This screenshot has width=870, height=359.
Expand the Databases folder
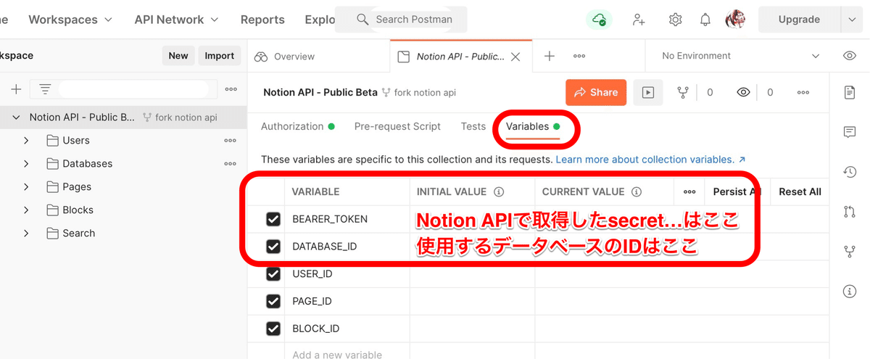click(26, 163)
